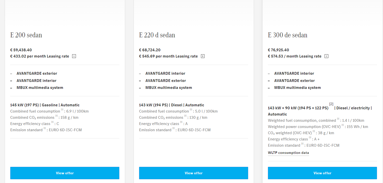The width and height of the screenshot is (383, 183).
Task: Click the € 59,438.40 price
Action: pyautogui.click(x=21, y=50)
